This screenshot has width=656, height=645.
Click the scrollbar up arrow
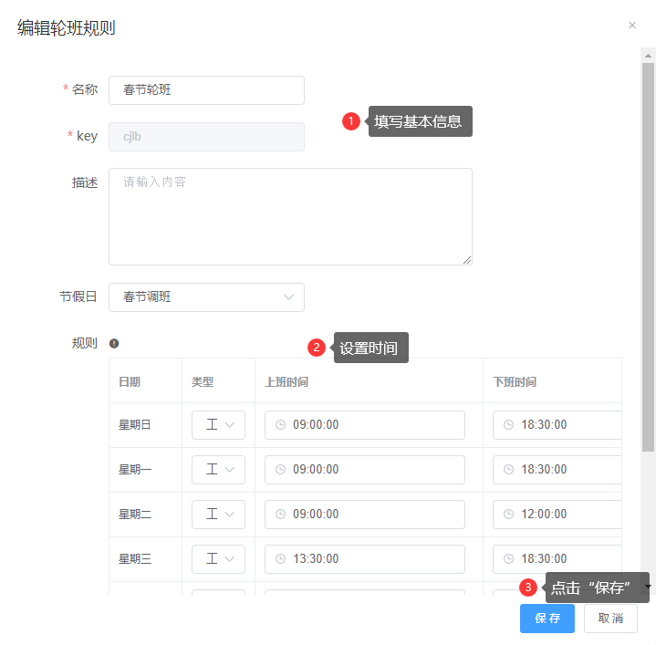tap(648, 56)
